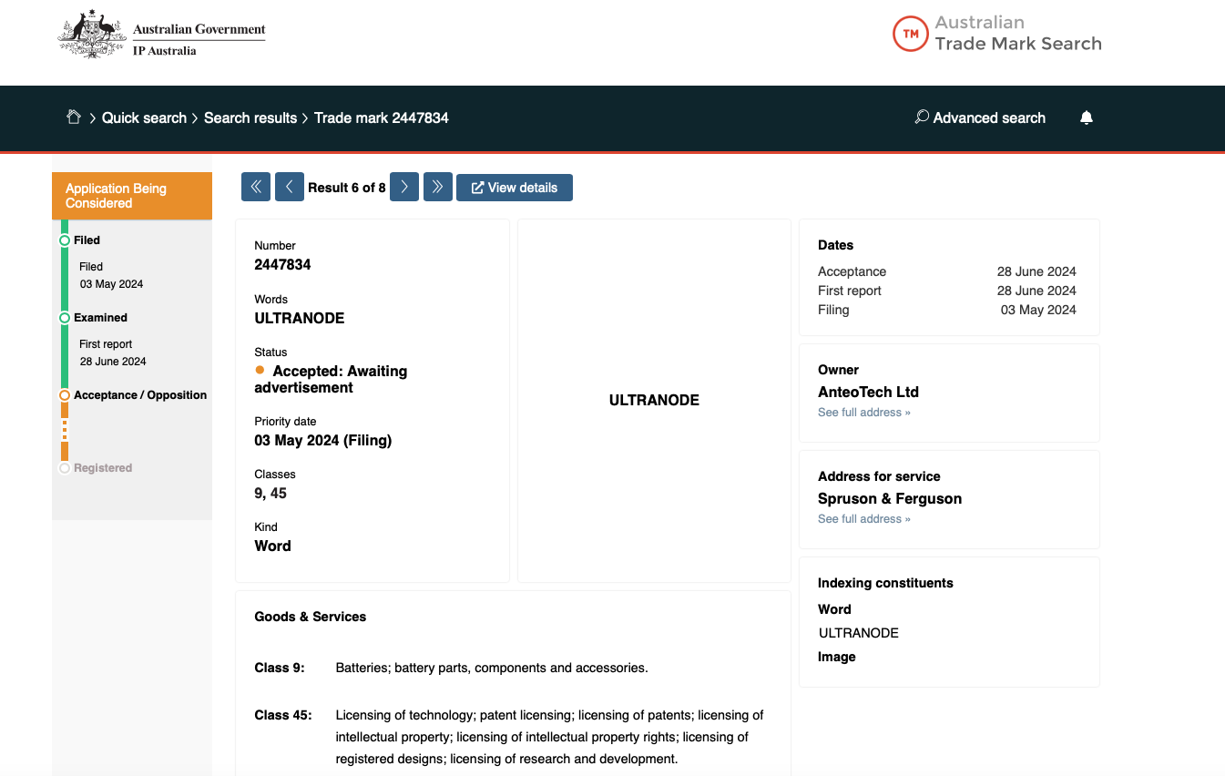Image resolution: width=1225 pixels, height=776 pixels.
Task: Click the First report date in Dates panel
Action: tap(1036, 291)
